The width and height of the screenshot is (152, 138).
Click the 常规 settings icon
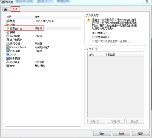click(8, 21)
